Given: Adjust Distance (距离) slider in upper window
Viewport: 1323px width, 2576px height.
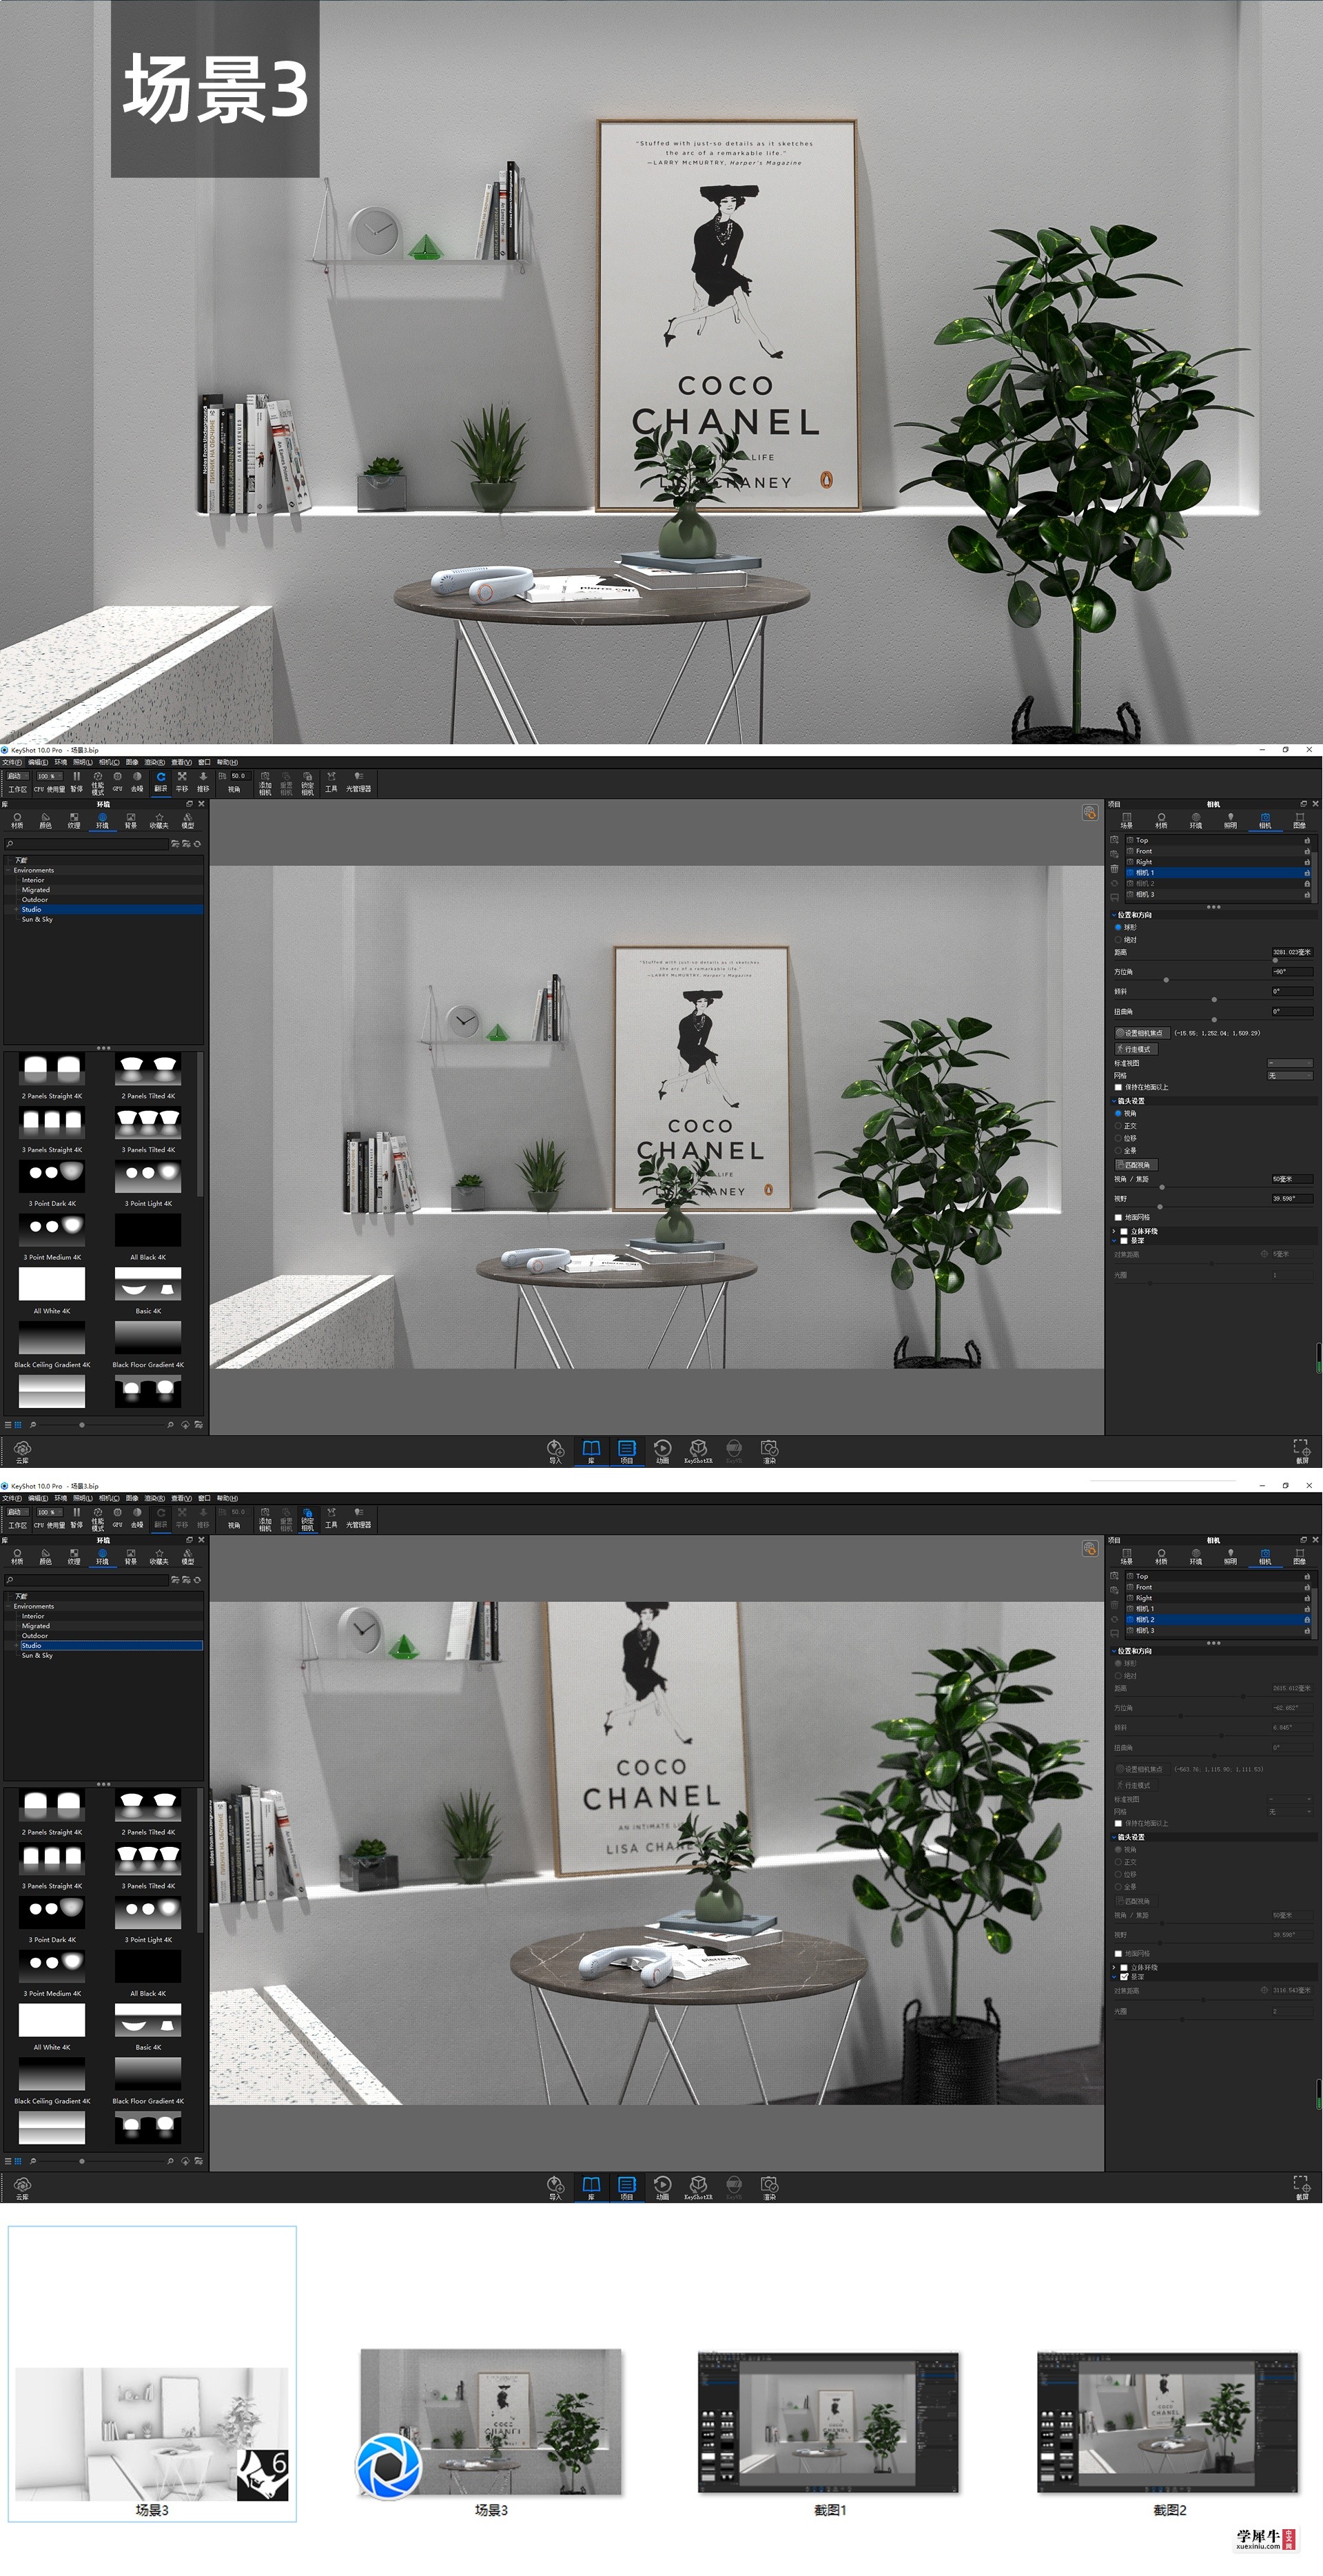Looking at the screenshot, I should pyautogui.click(x=1275, y=961).
